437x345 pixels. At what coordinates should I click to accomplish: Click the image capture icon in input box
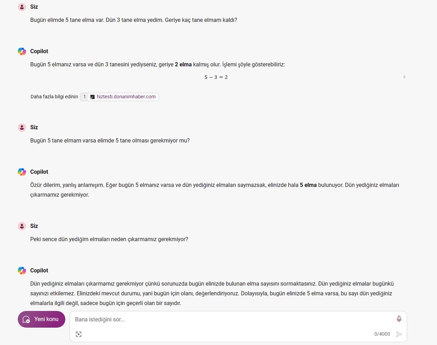[79, 334]
